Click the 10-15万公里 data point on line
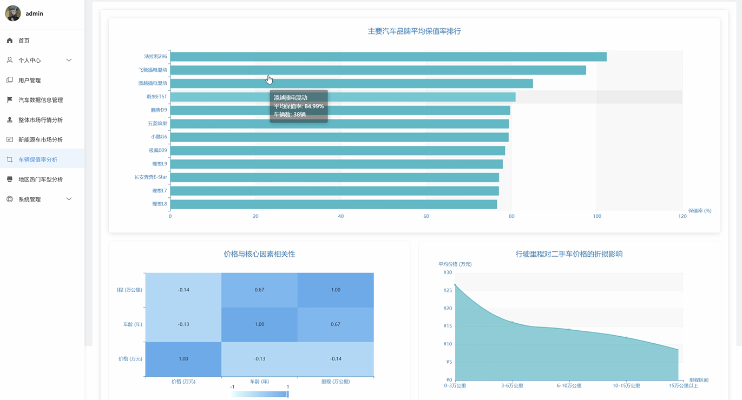Screen dimensions: 742x400 (626, 337)
